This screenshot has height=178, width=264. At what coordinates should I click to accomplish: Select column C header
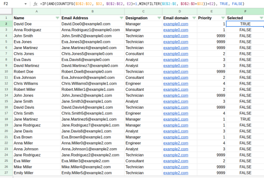click(x=143, y=11)
